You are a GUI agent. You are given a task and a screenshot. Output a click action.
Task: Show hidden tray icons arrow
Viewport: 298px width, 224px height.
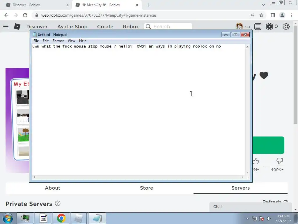[x=247, y=218]
